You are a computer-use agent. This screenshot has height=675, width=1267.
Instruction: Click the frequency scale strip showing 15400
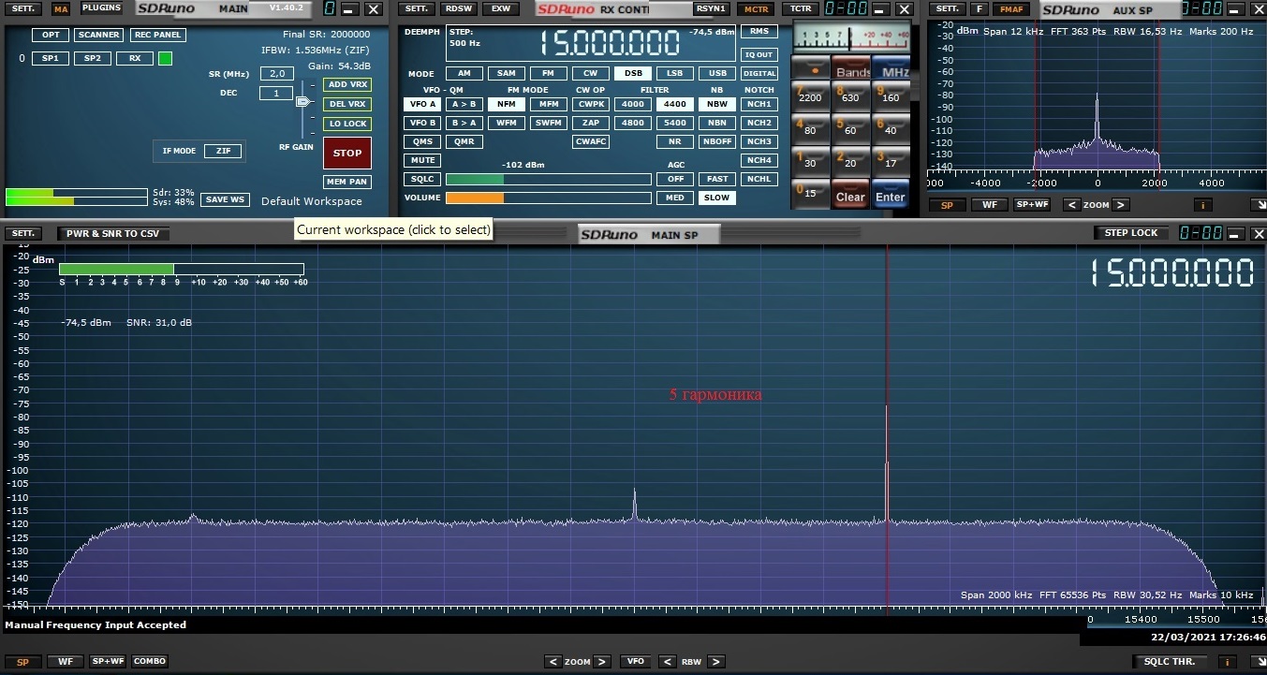(x=1178, y=620)
